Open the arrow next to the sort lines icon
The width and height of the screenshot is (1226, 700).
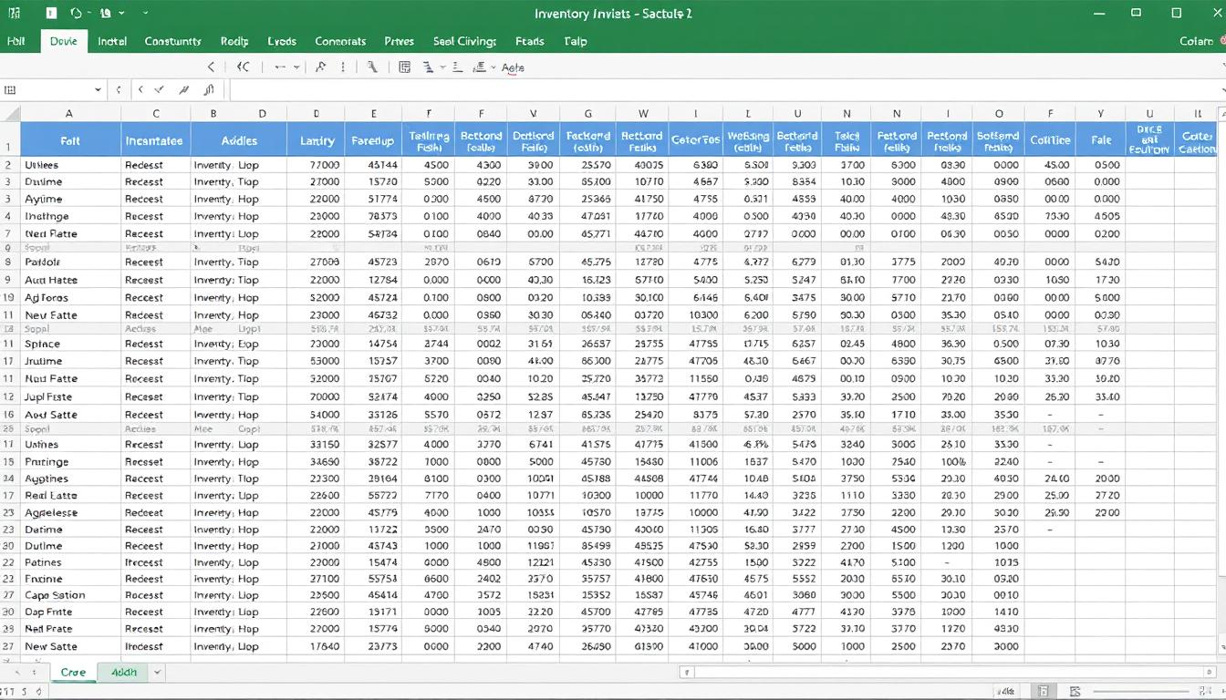(442, 67)
